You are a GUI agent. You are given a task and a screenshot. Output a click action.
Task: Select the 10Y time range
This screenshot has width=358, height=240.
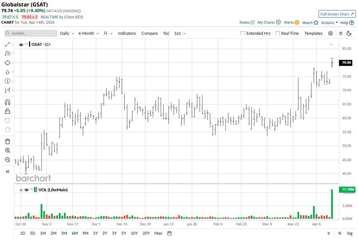[x=134, y=233]
